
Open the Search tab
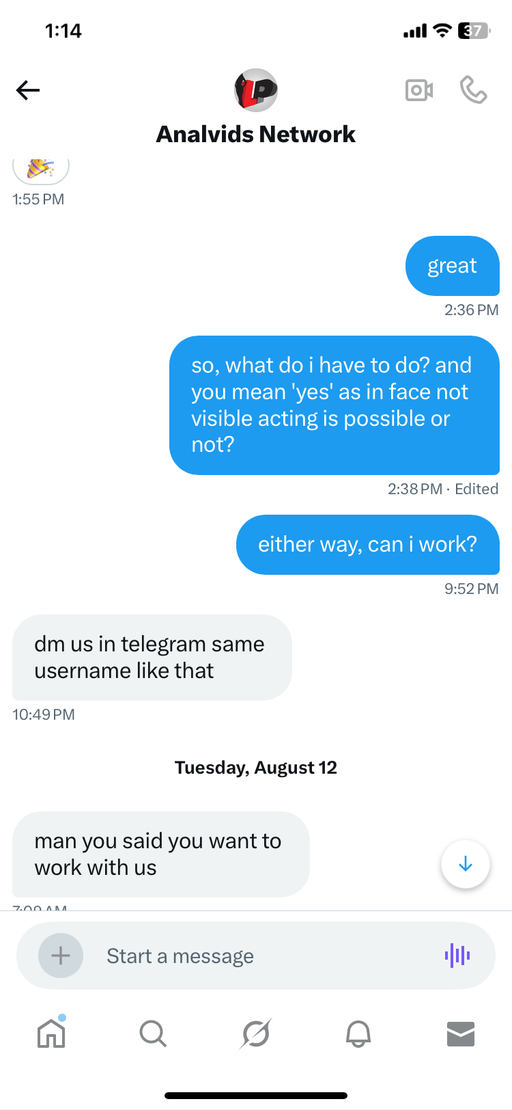click(153, 1033)
